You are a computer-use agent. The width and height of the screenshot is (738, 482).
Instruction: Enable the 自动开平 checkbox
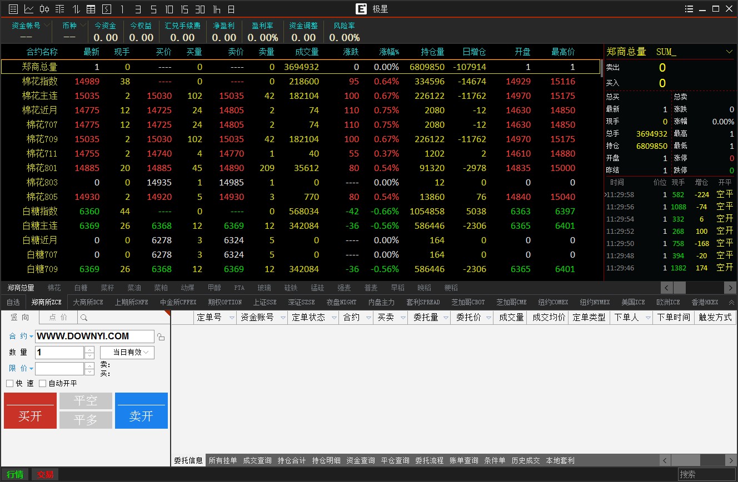[x=42, y=383]
